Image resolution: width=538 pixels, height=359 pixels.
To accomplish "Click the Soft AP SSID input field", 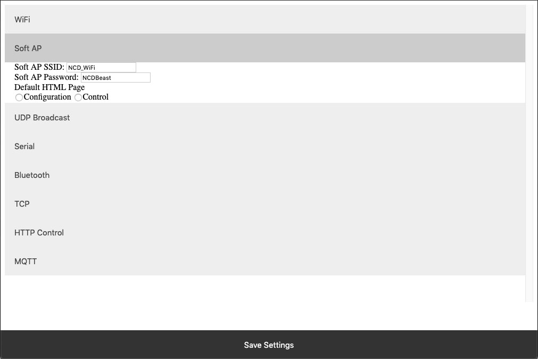I will click(x=101, y=67).
